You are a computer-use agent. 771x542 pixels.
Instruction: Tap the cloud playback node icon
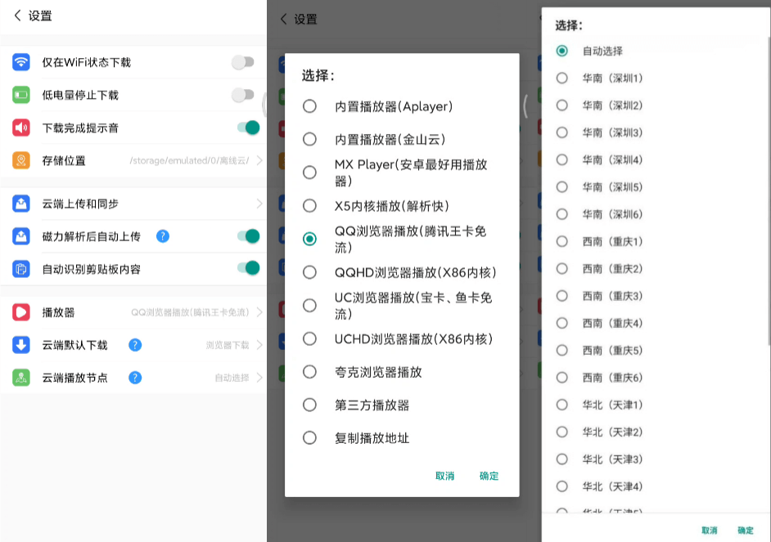click(21, 378)
